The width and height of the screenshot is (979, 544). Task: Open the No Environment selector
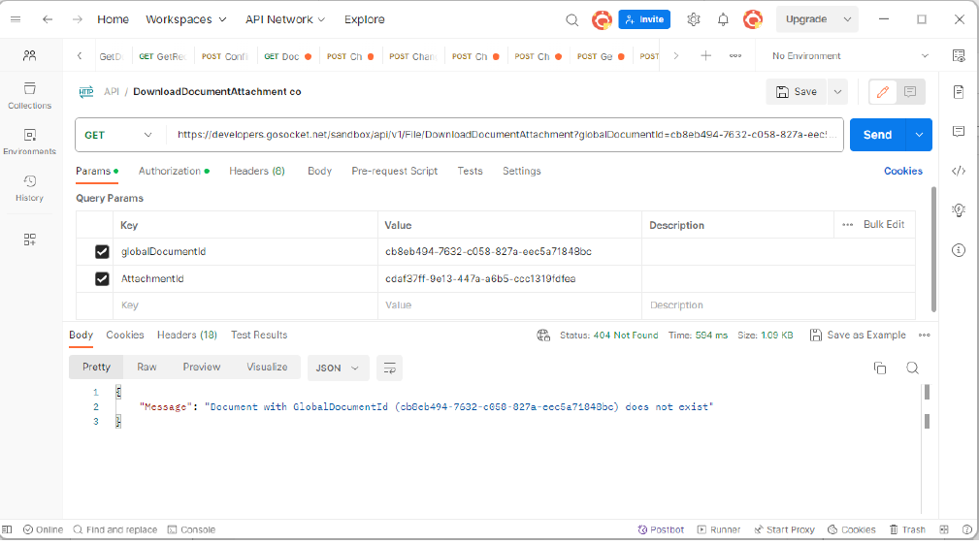coord(850,55)
